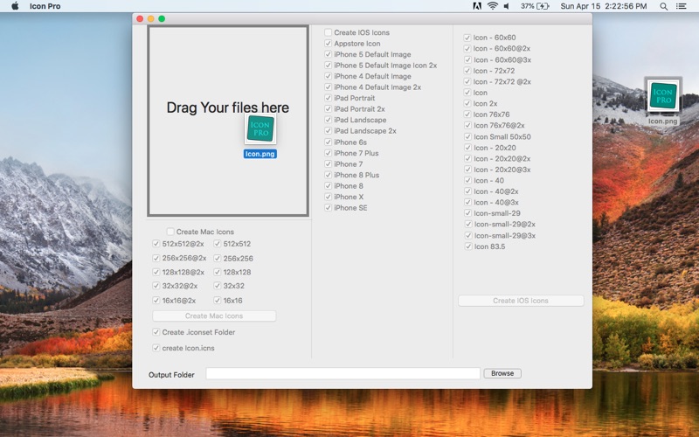Toggle Icon-small-29@3x checkbox
699x437 pixels.
point(467,235)
